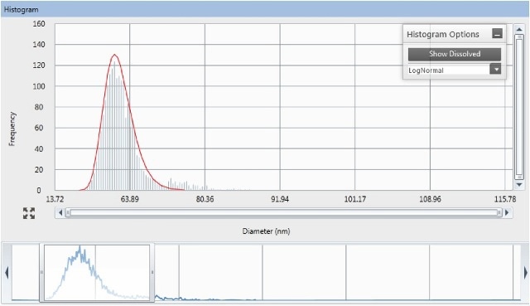Click the horizontal scrollbar left grip handle
Screen dimensions: 530x306
point(68,212)
